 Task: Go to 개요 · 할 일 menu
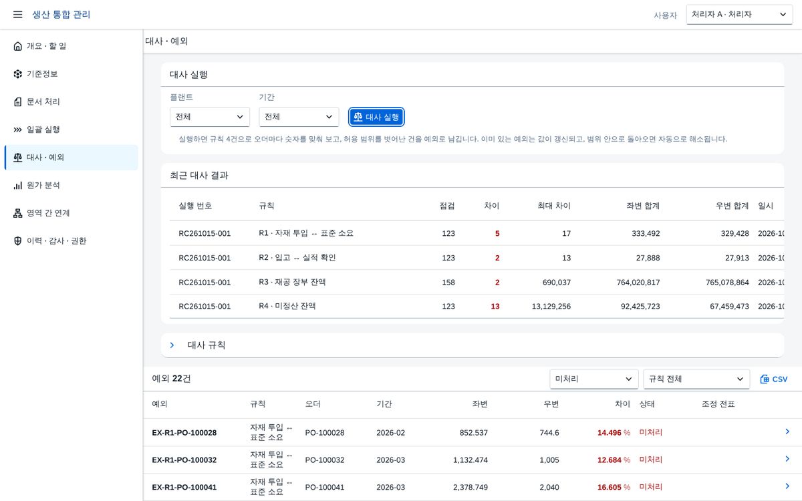point(71,46)
